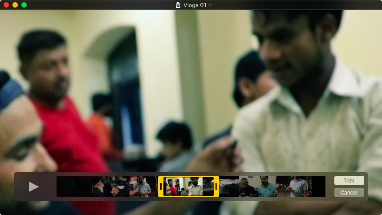This screenshot has width=382, height=215.
Task: Close the Vlogs 01 window with red button
Action: 6,5
